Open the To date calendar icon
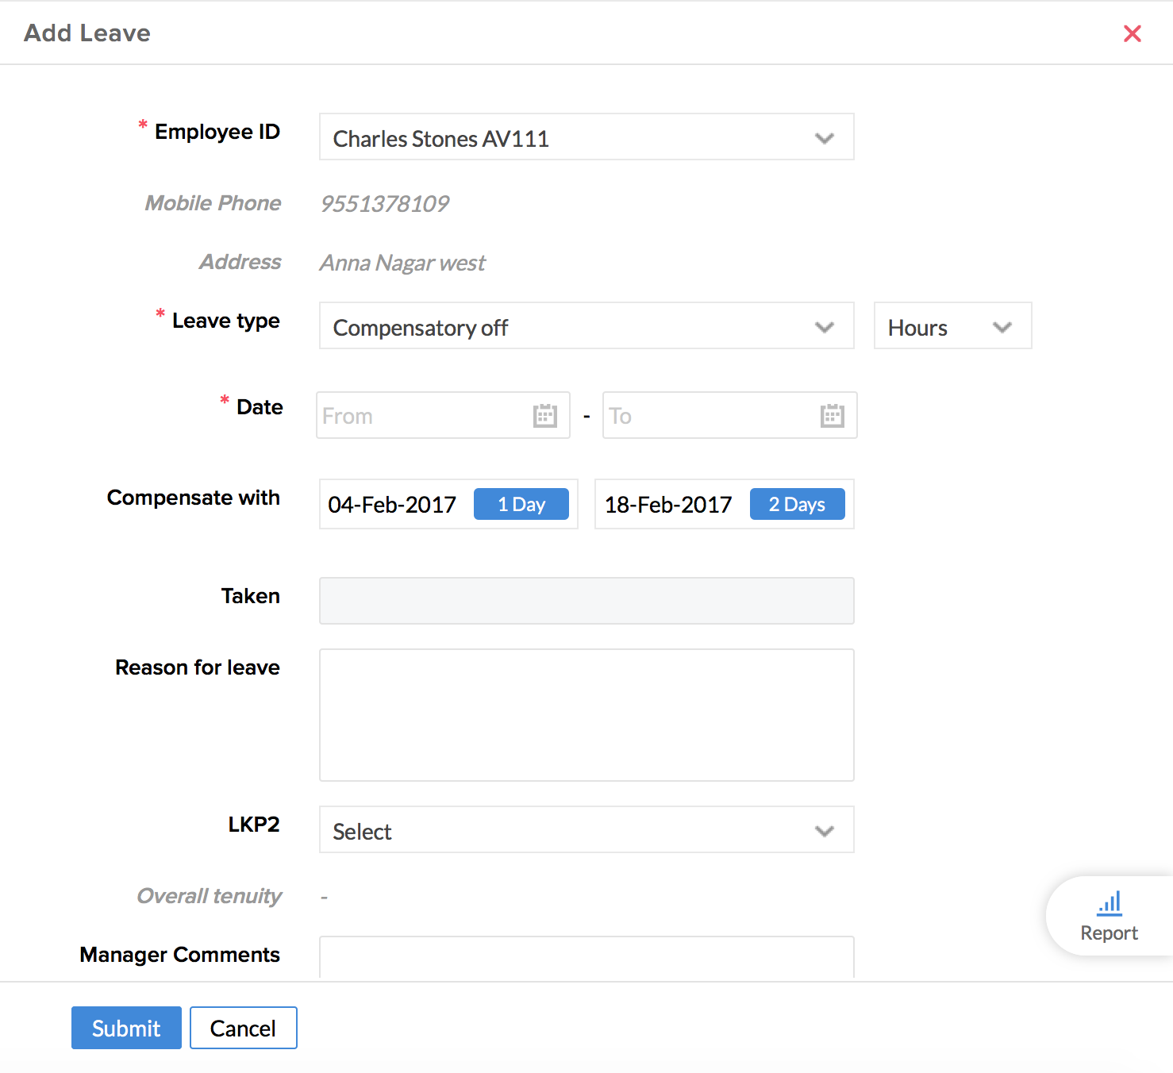The height and width of the screenshot is (1073, 1173). (832, 415)
